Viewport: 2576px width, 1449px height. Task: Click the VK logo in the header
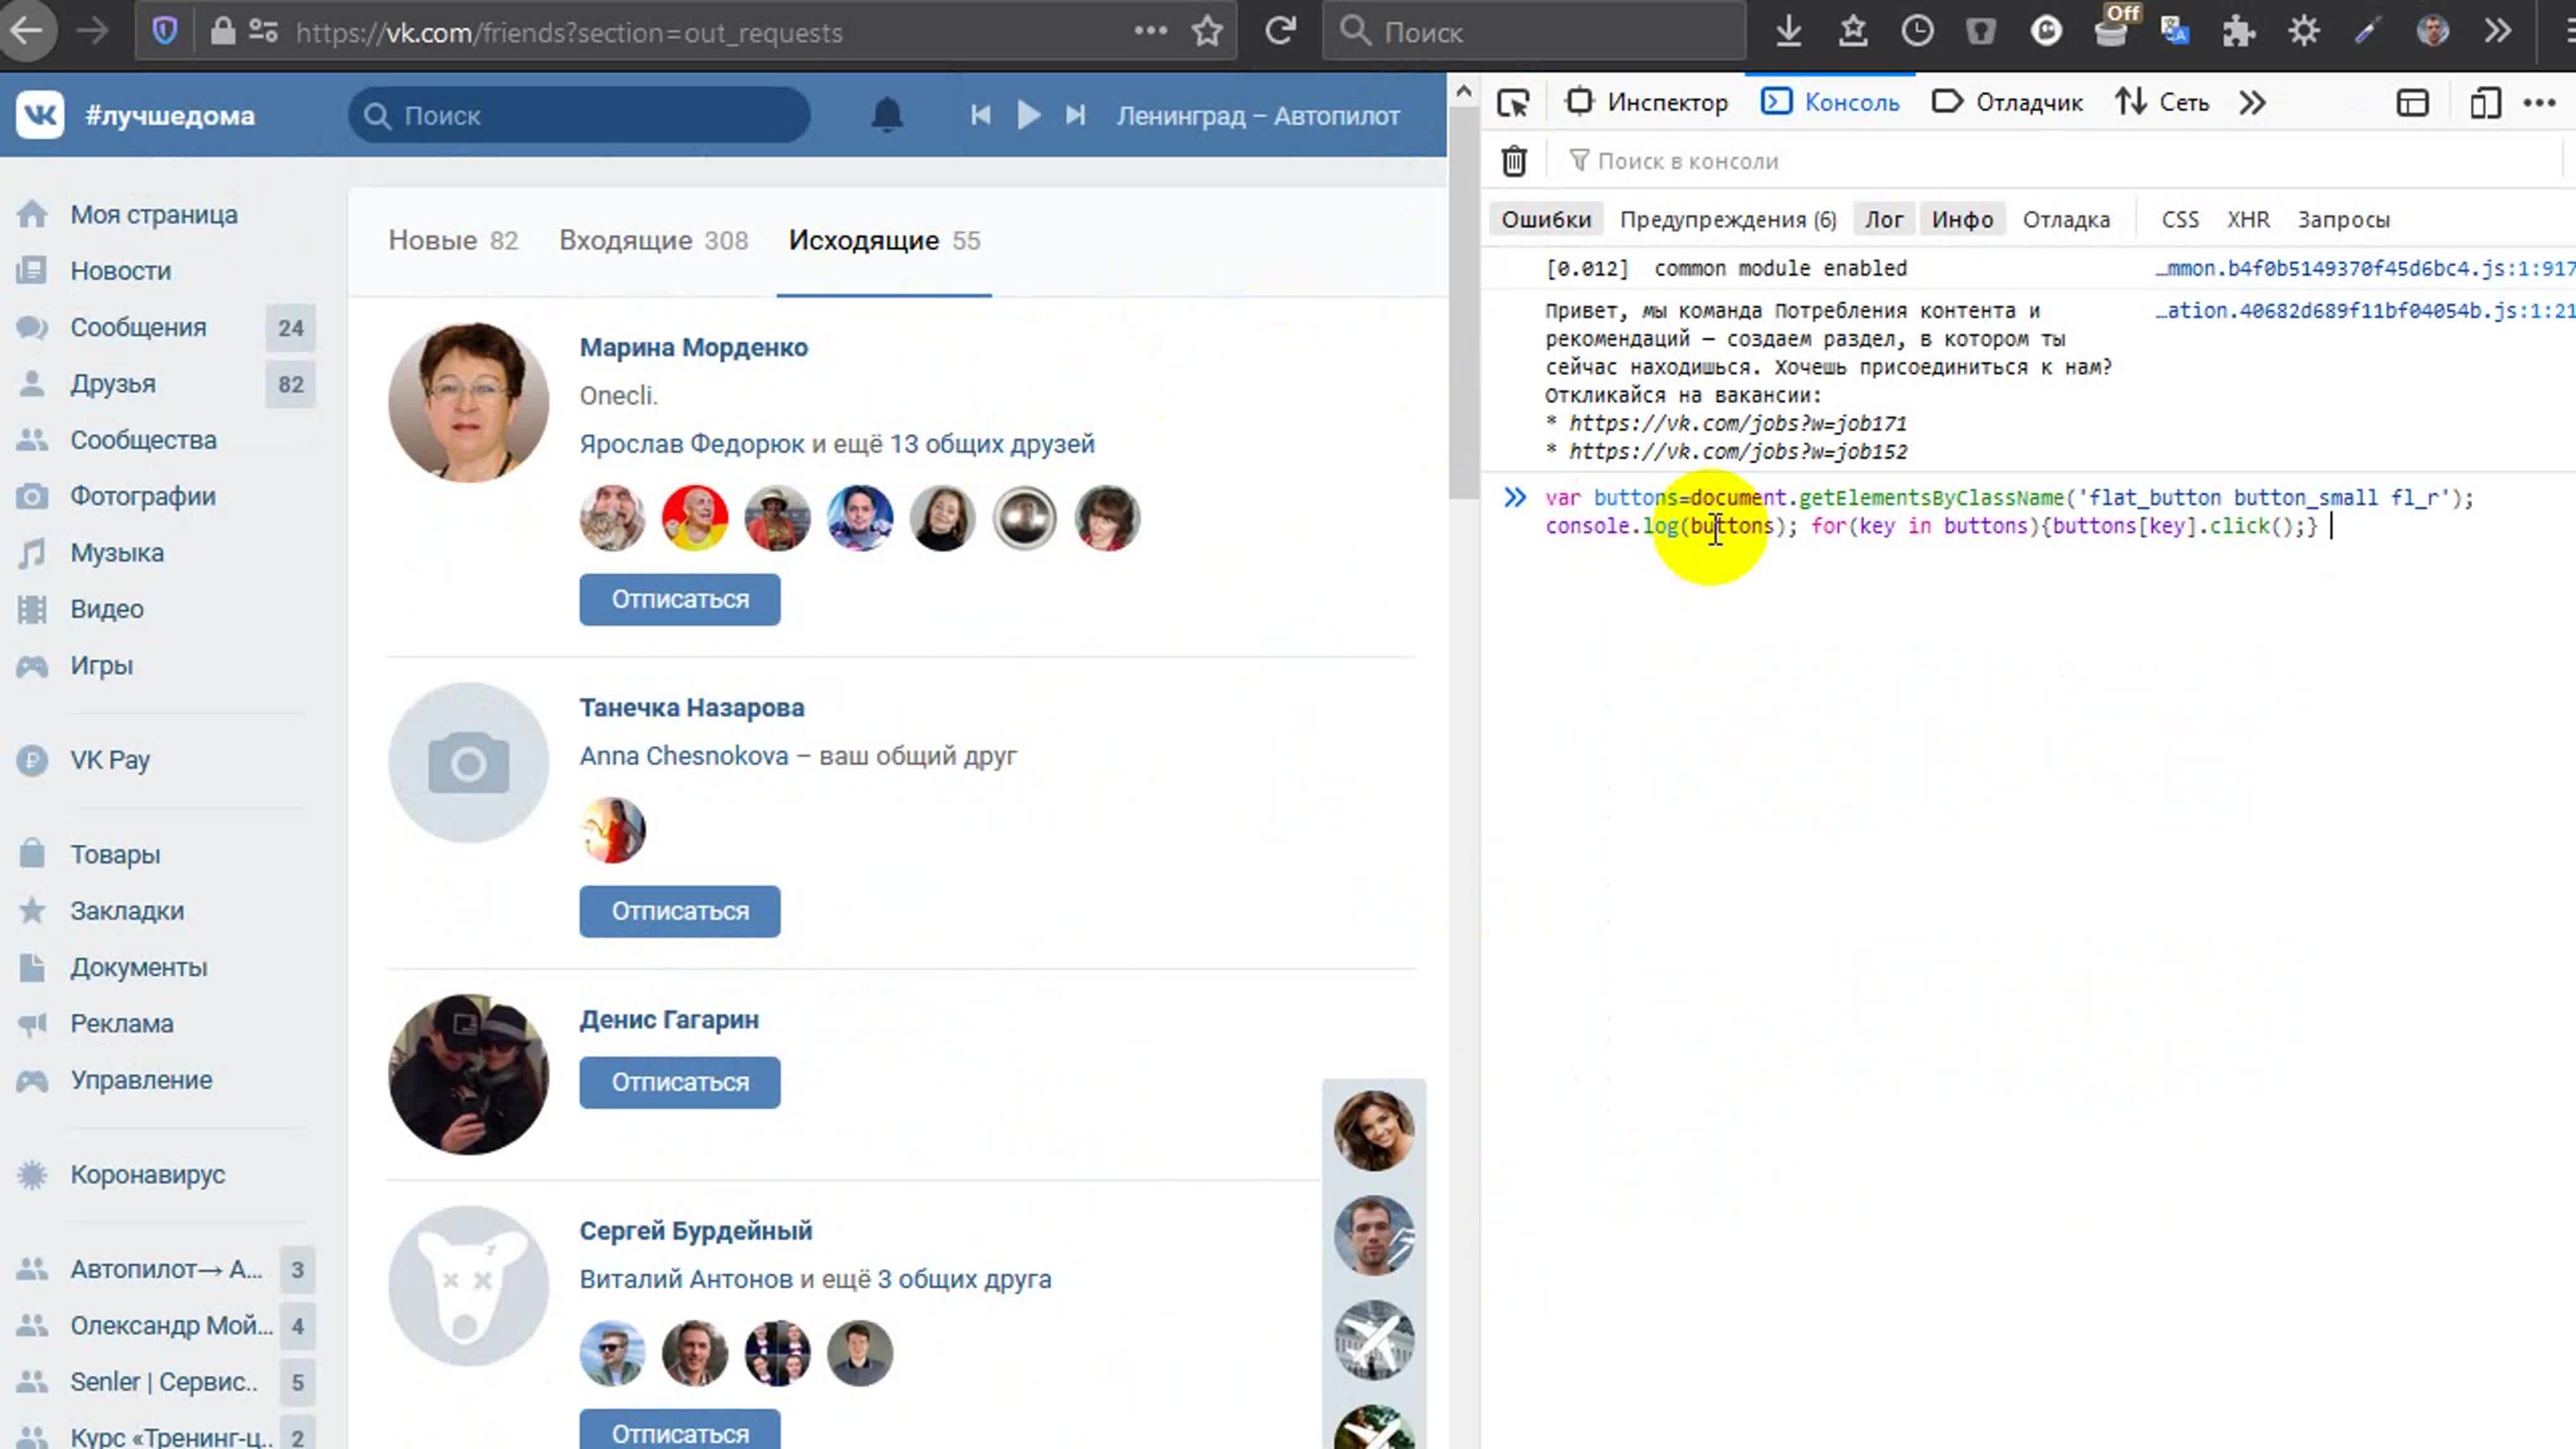coord(40,116)
